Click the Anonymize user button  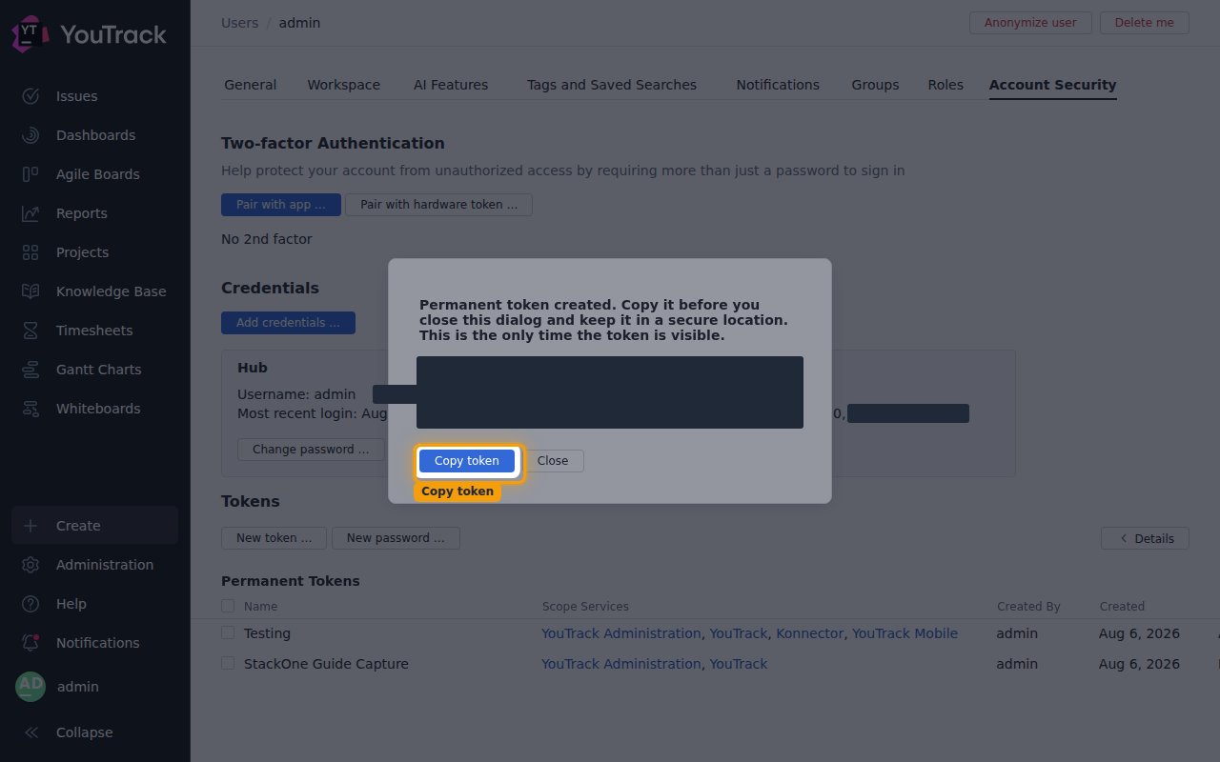coord(1030,23)
